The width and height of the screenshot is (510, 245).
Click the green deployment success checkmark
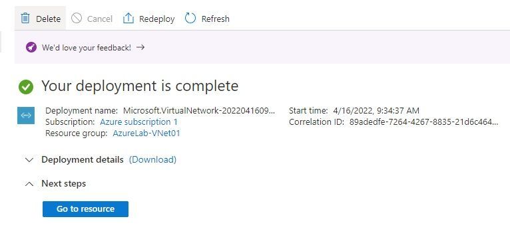(x=26, y=86)
